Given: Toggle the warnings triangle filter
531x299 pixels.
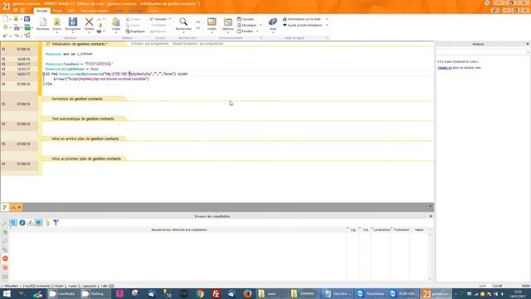Looking at the screenshot, I should pos(30,223).
